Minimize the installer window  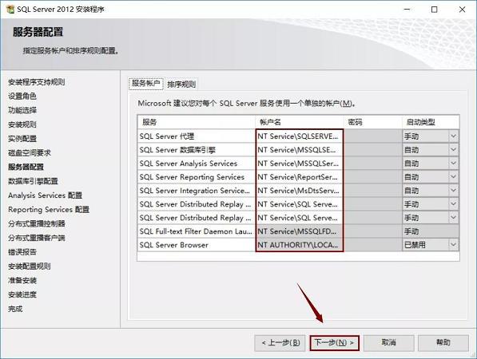click(x=407, y=10)
